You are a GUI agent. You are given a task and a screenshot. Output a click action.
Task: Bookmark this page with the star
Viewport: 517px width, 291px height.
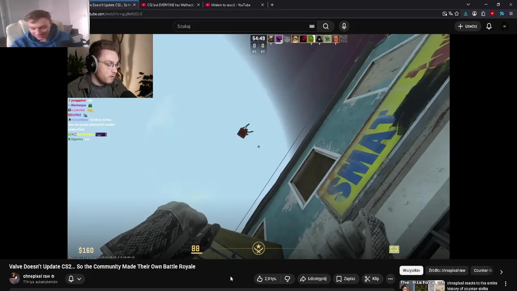click(x=457, y=14)
